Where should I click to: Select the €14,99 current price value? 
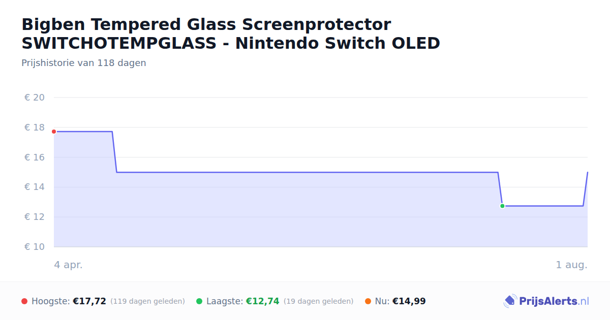409,301
